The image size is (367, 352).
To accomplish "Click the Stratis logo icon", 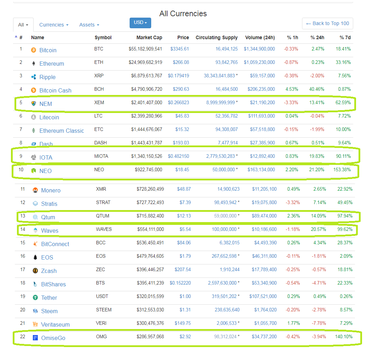I will (x=35, y=203).
